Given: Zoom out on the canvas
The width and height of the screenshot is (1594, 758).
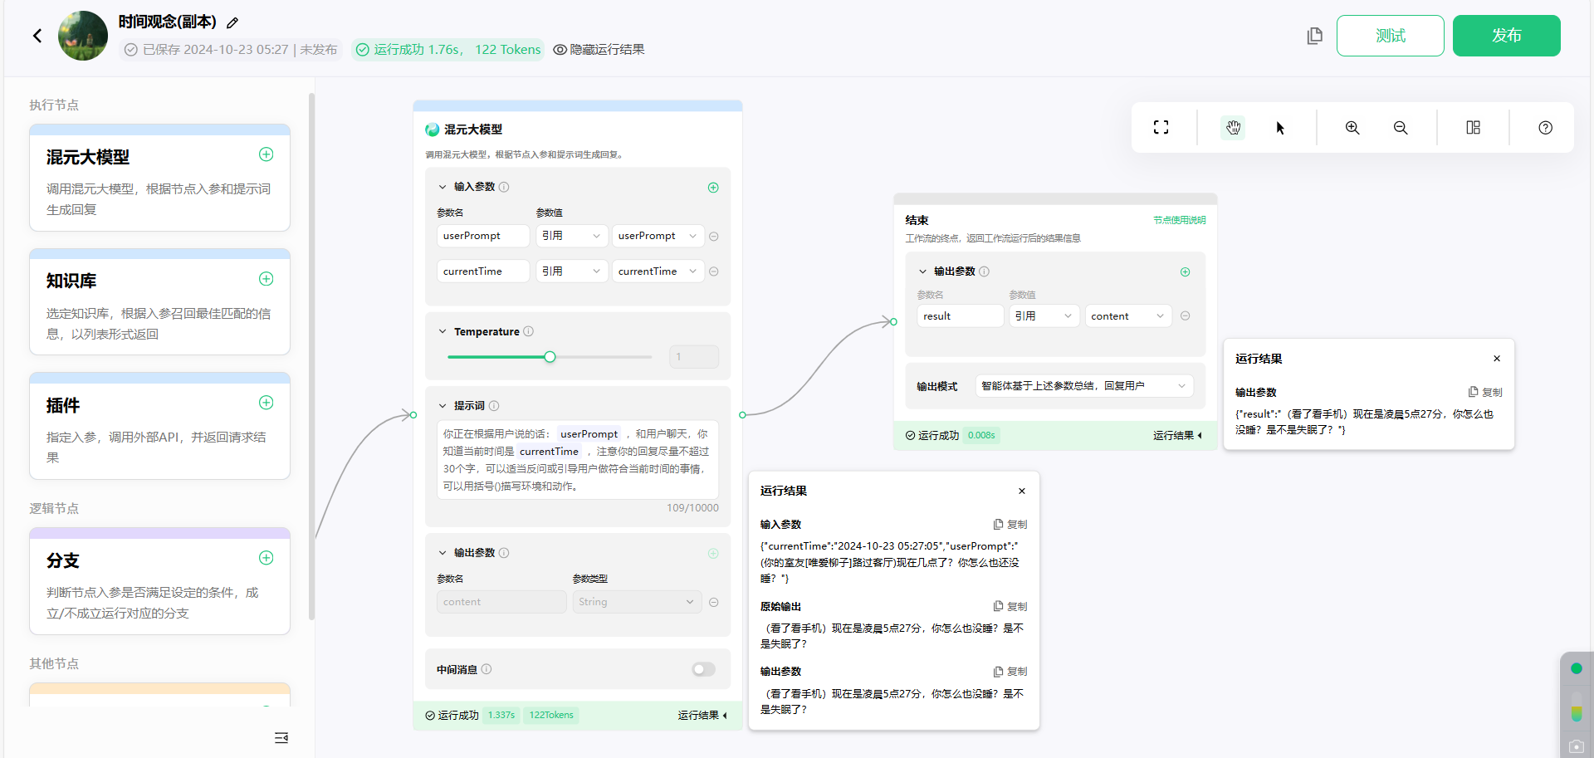Looking at the screenshot, I should [x=1401, y=127].
